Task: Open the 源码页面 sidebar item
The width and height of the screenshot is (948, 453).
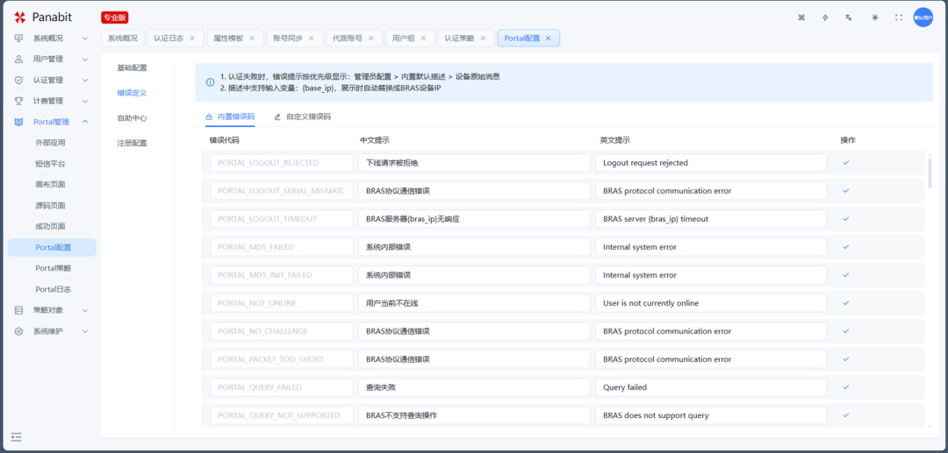Action: 52,206
